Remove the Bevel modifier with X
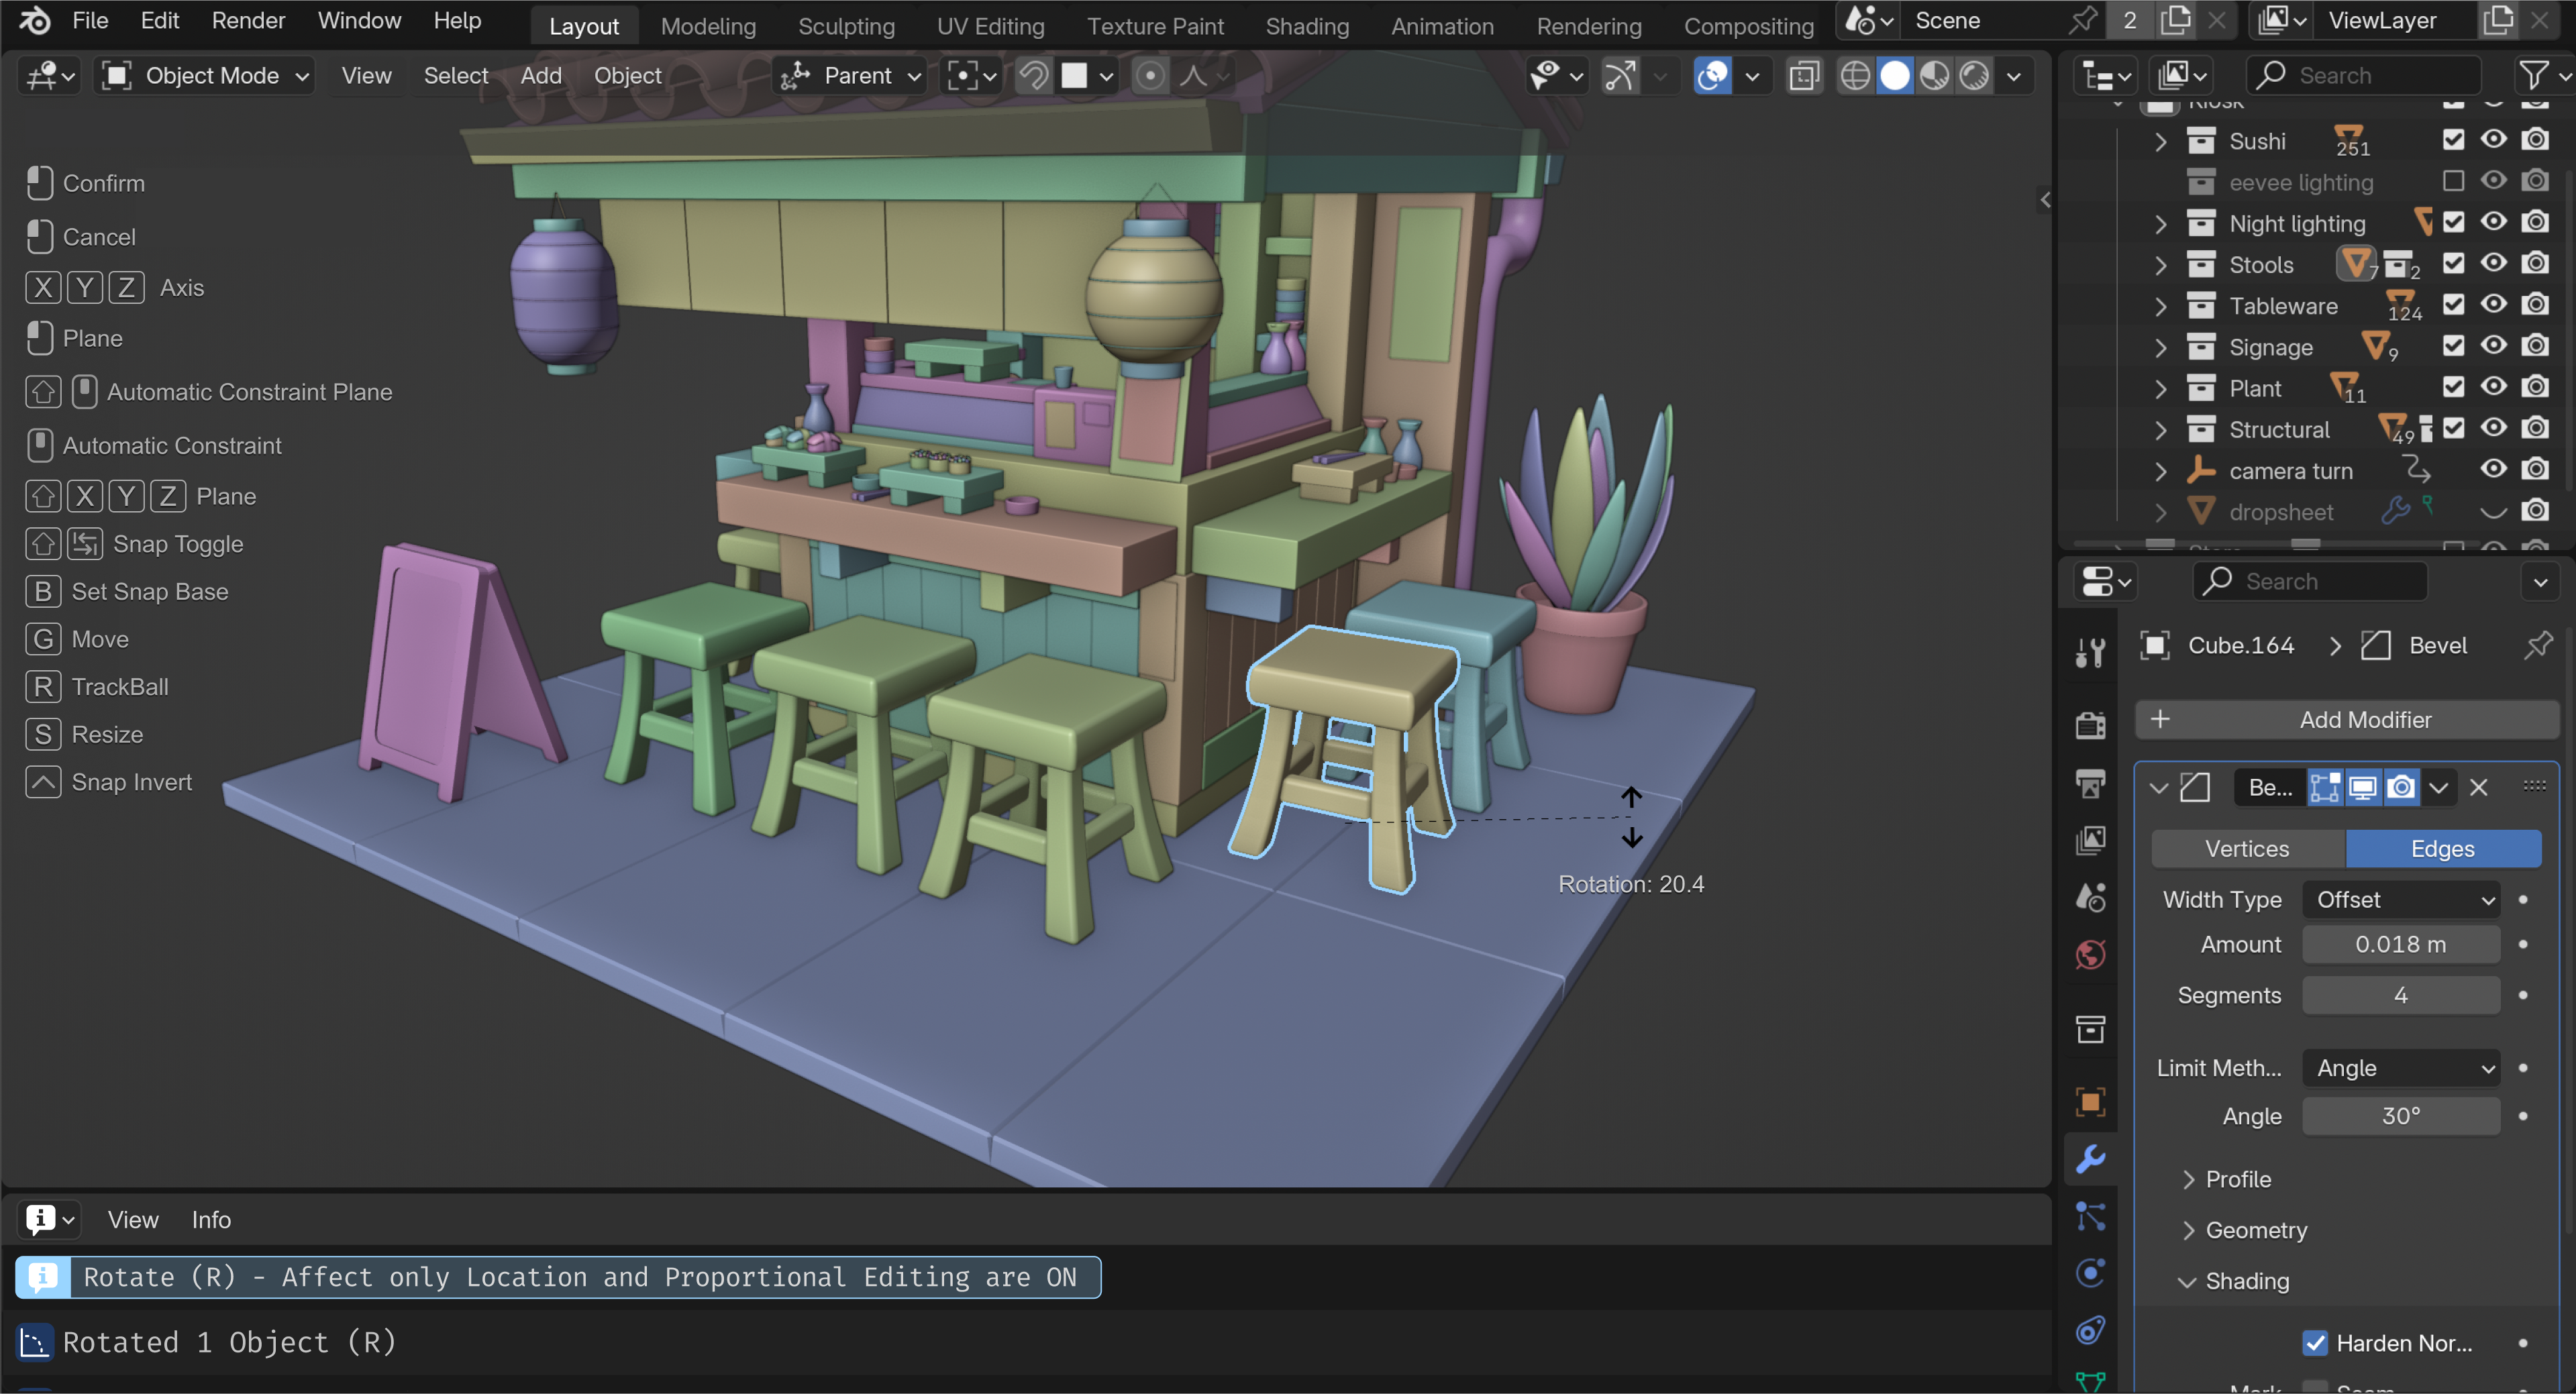The width and height of the screenshot is (2576, 1394). (x=2478, y=788)
